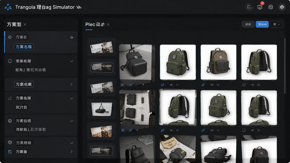The width and height of the screenshot is (290, 163).
Task: Click the rounded-square icon under the second-row last image
Action: pos(244,130)
